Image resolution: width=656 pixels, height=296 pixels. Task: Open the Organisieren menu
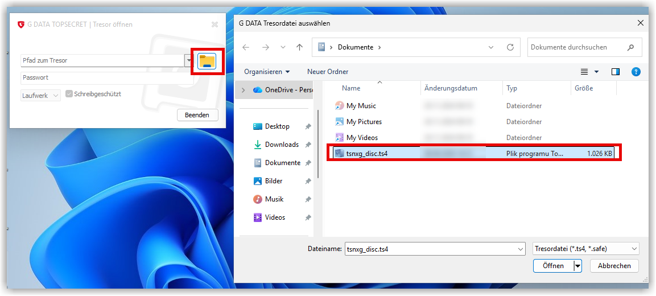click(267, 72)
